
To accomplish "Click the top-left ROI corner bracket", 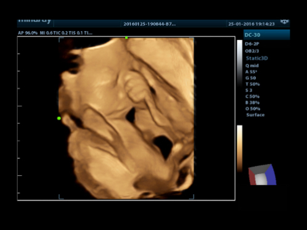I will click(x=61, y=40).
